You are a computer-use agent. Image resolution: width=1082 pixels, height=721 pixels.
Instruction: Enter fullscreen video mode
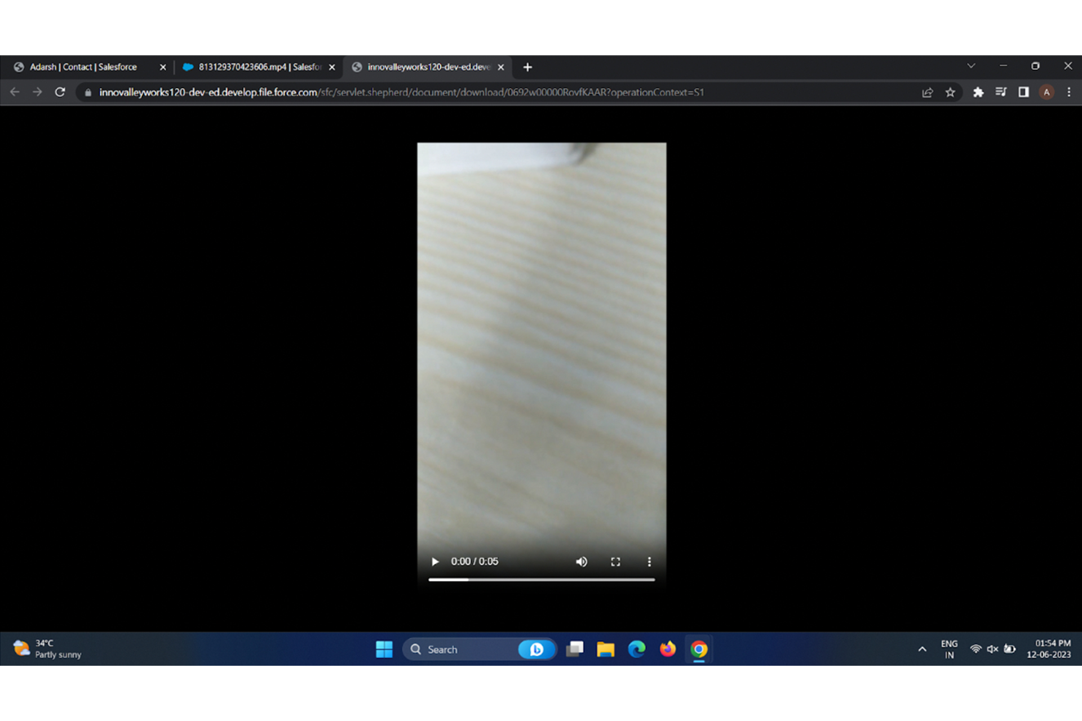click(615, 562)
